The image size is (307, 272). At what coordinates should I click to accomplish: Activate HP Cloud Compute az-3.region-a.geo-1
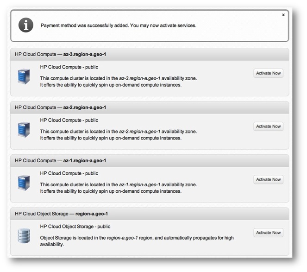click(x=268, y=73)
